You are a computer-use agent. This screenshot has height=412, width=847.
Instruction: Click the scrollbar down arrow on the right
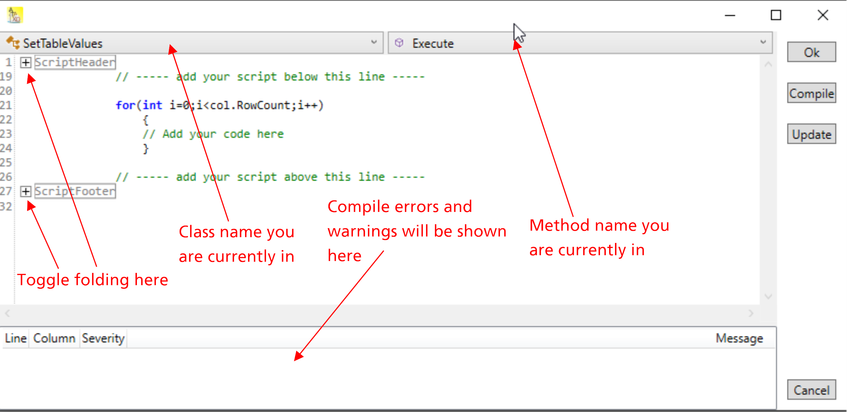tap(769, 296)
